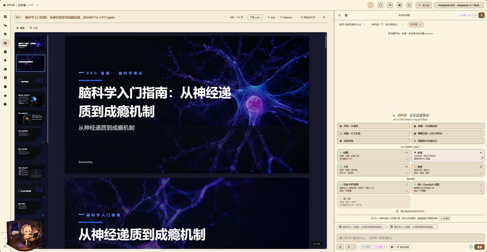Click the 聊聊日常 · 认识 OPUS button

coord(448,133)
